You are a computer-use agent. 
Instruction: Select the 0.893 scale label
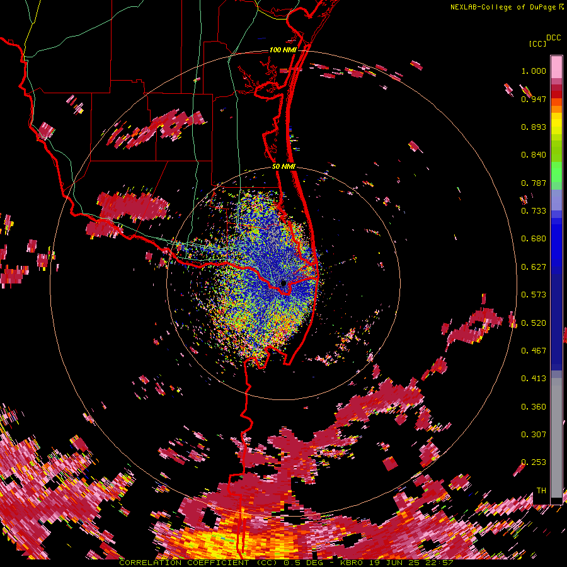pos(534,127)
